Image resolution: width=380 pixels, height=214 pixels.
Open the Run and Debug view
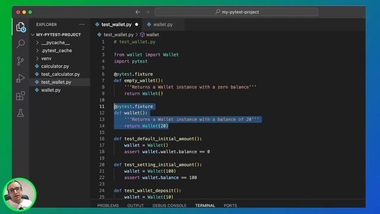(x=21, y=78)
